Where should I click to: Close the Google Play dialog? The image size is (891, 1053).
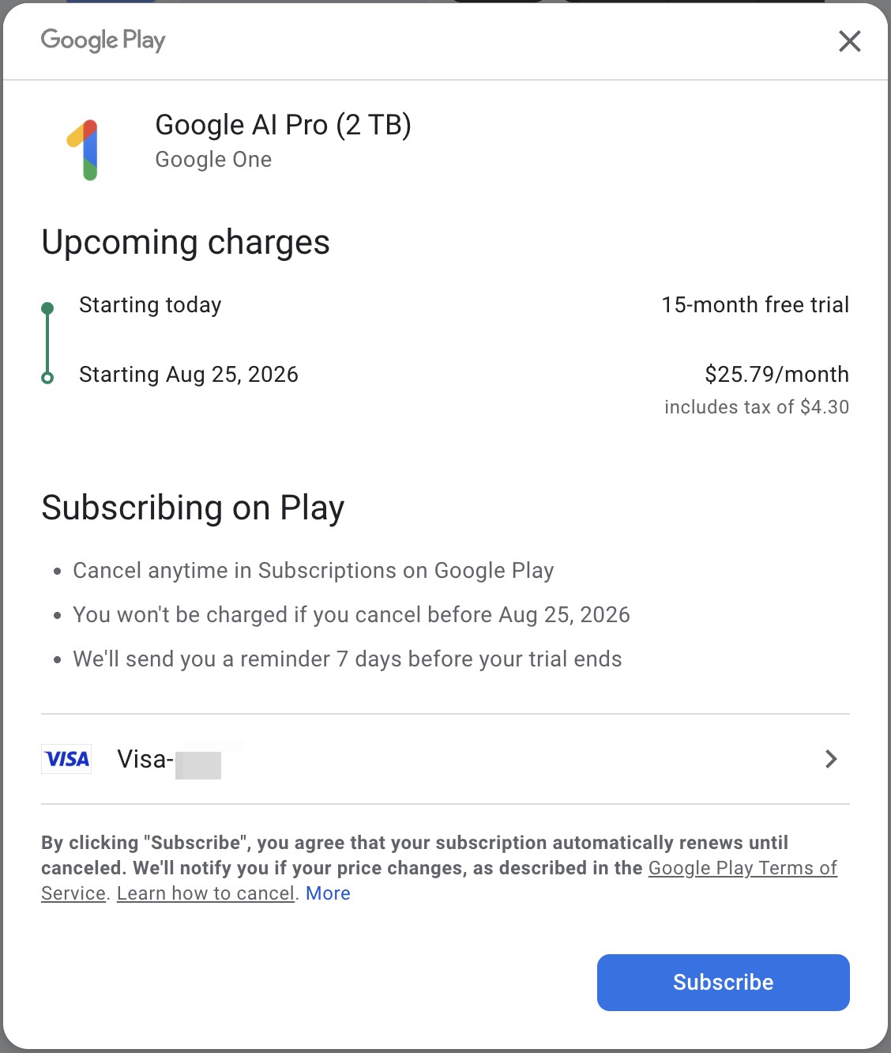point(849,41)
